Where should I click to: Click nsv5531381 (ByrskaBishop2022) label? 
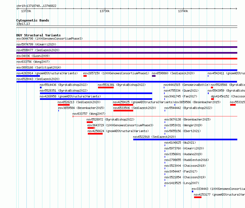pyautogui.click(x=122, y=85)
